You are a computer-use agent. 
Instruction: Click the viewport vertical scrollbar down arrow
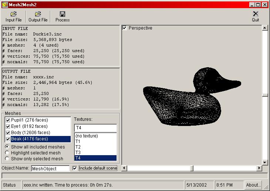coord(264,162)
